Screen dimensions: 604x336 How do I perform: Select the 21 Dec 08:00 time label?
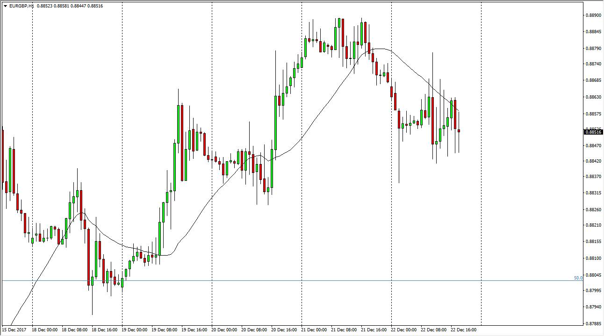point(345,330)
